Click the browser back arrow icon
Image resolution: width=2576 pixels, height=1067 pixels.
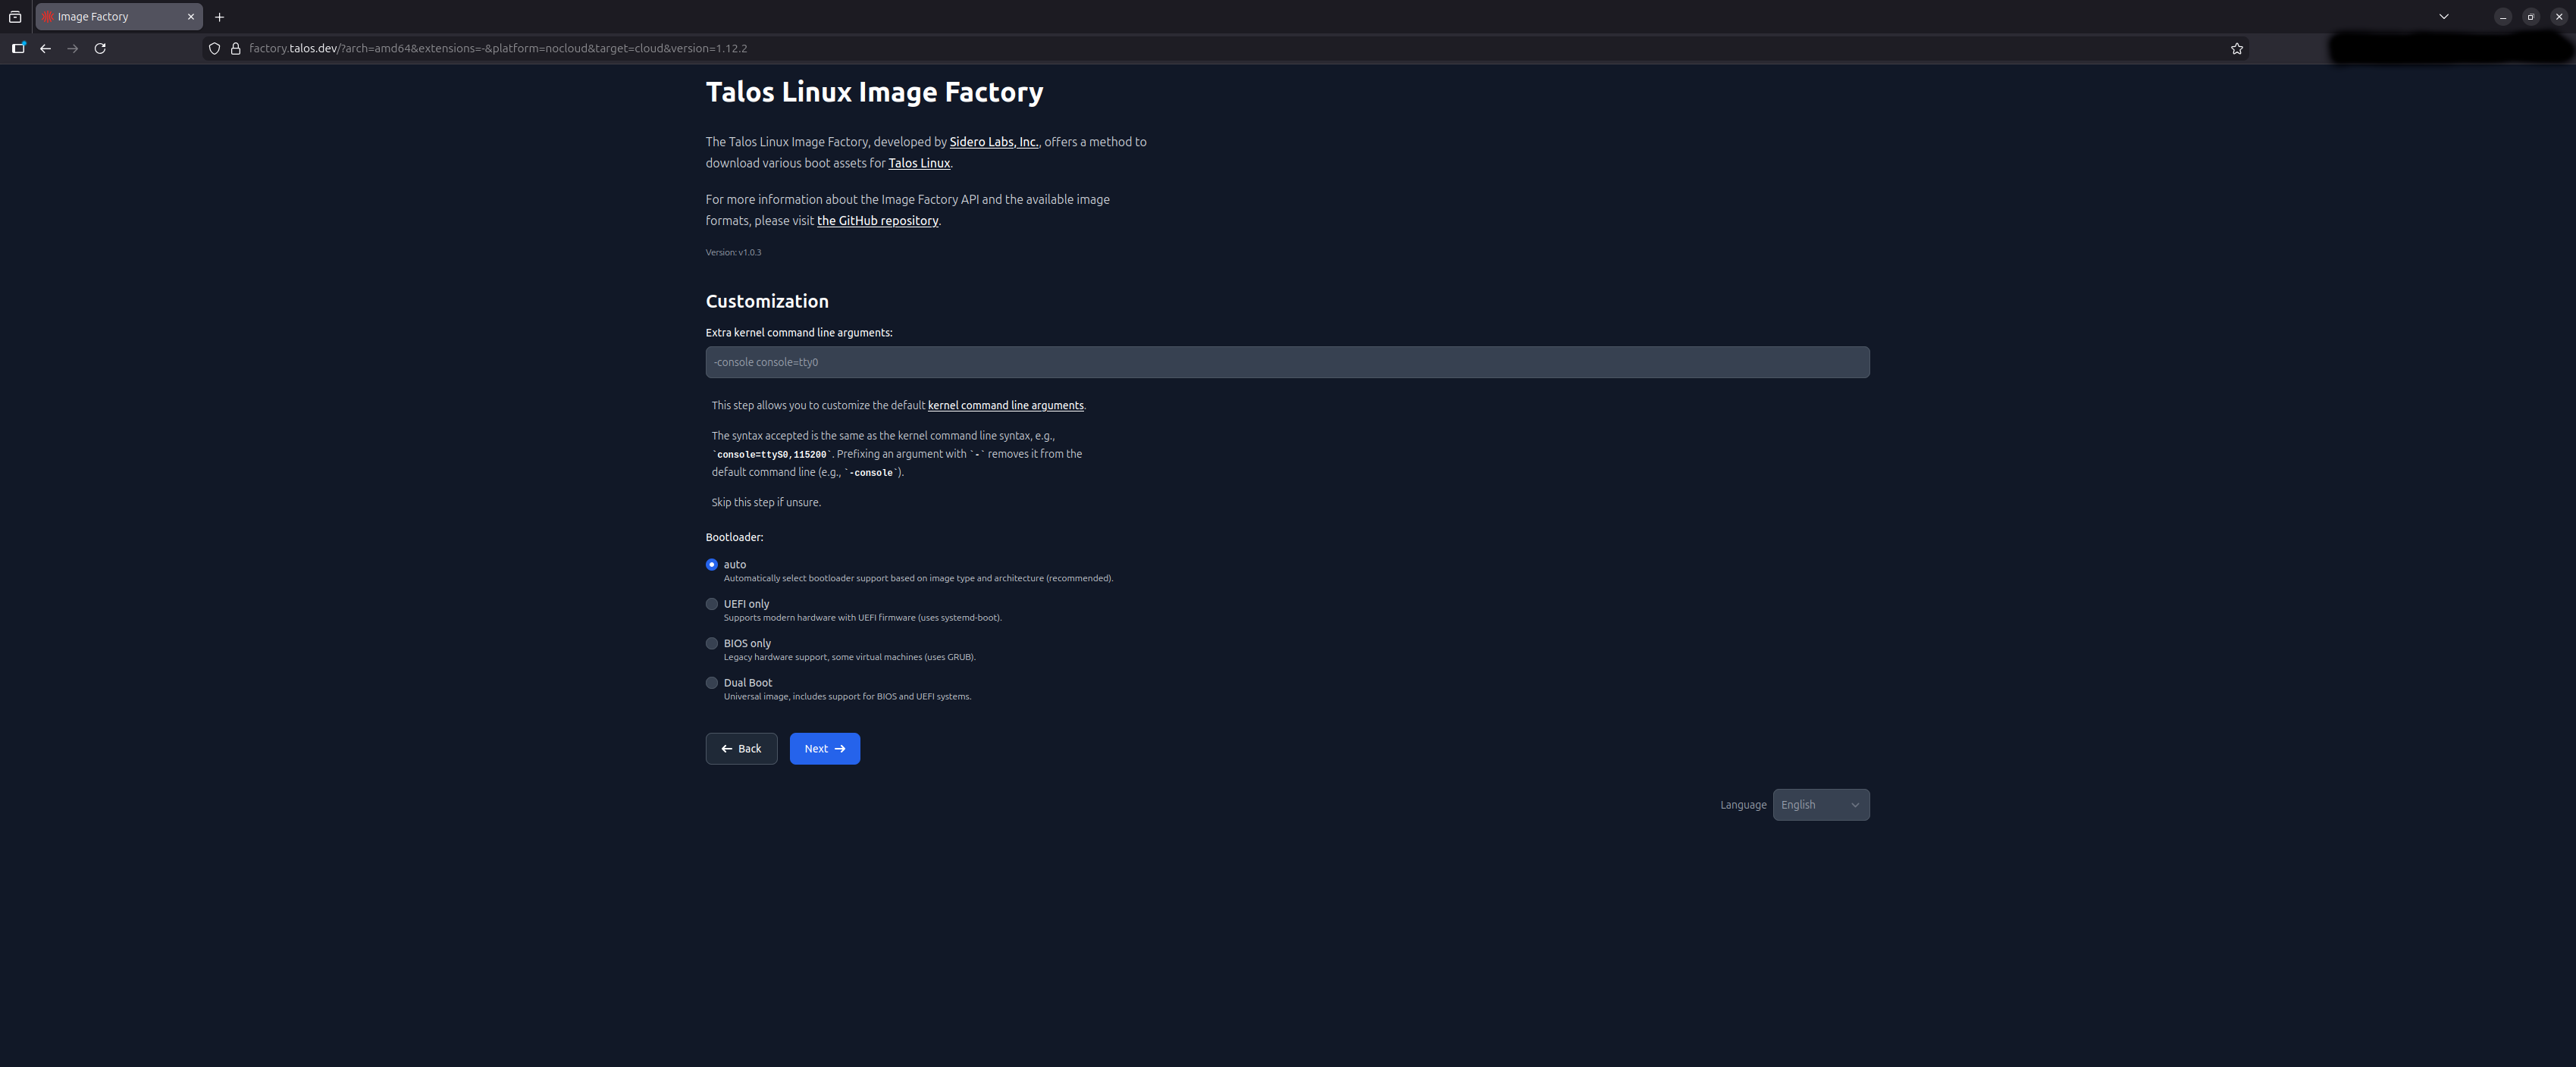(45, 48)
